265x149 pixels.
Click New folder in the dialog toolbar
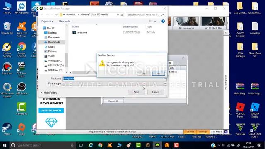[65, 21]
